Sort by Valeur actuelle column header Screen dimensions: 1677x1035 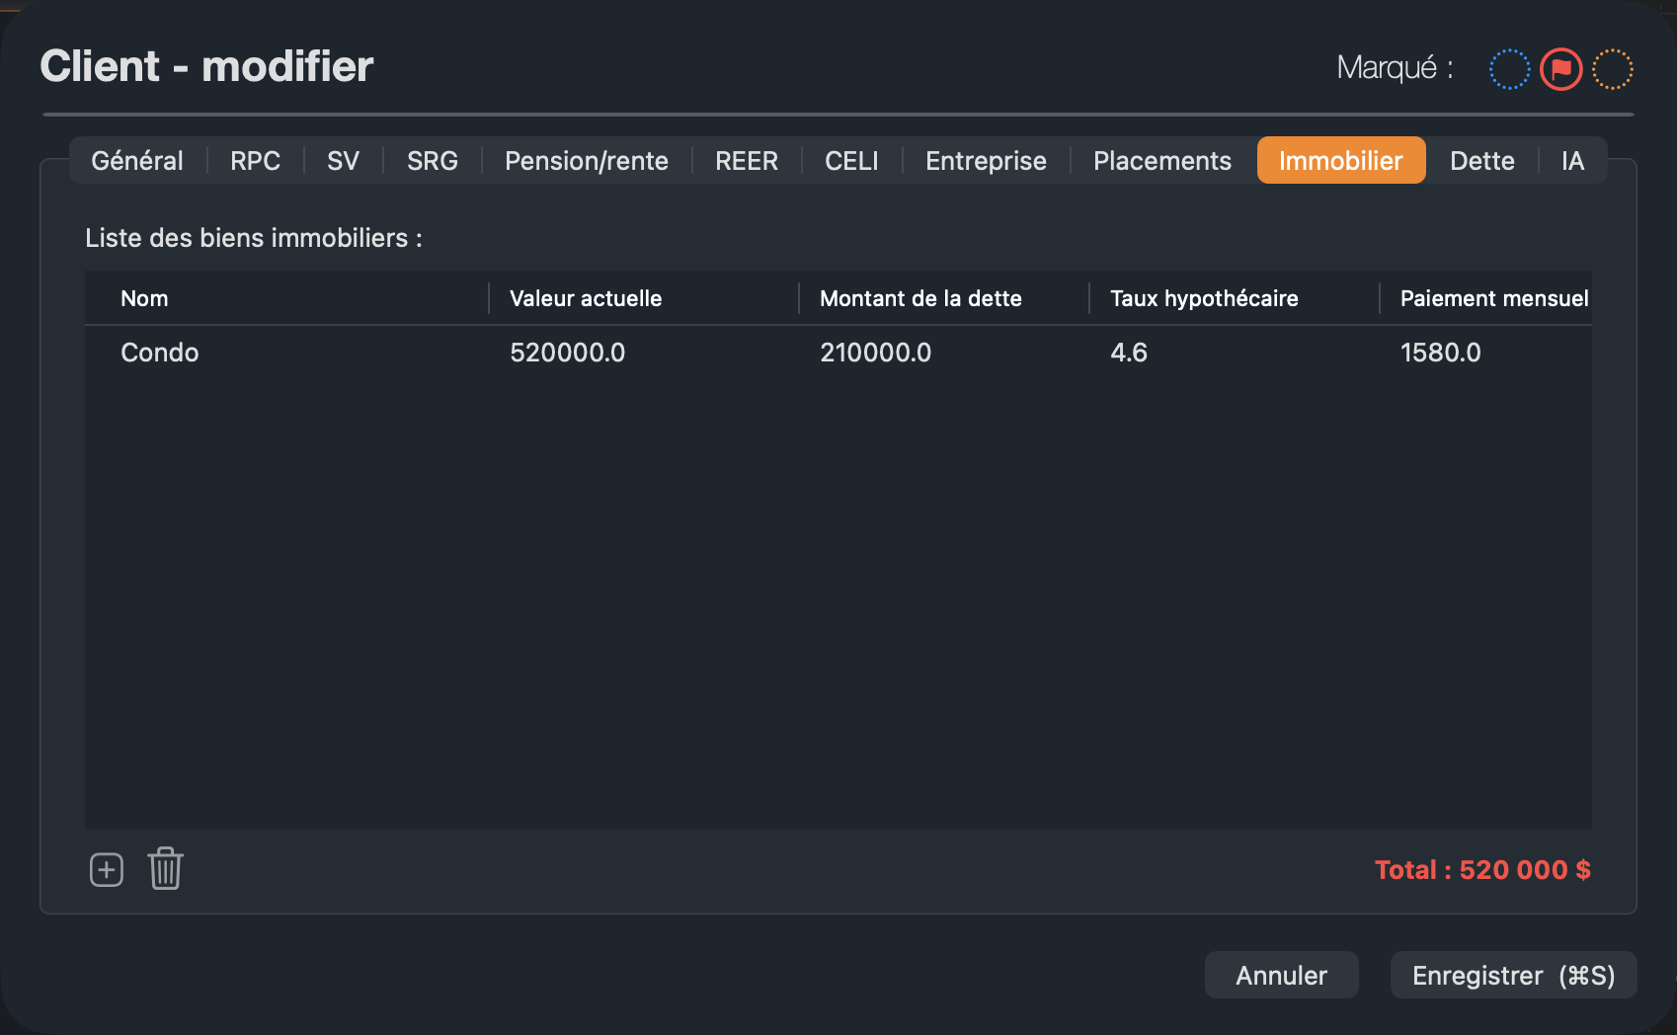[x=644, y=298]
